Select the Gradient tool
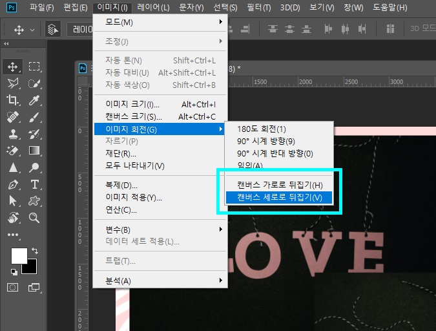Screen dimensions: 436x331 coord(34,151)
